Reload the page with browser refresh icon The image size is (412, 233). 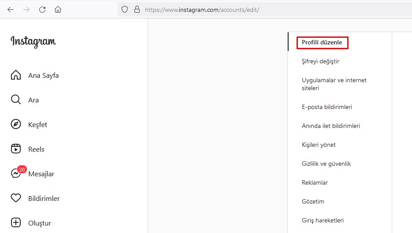42,9
